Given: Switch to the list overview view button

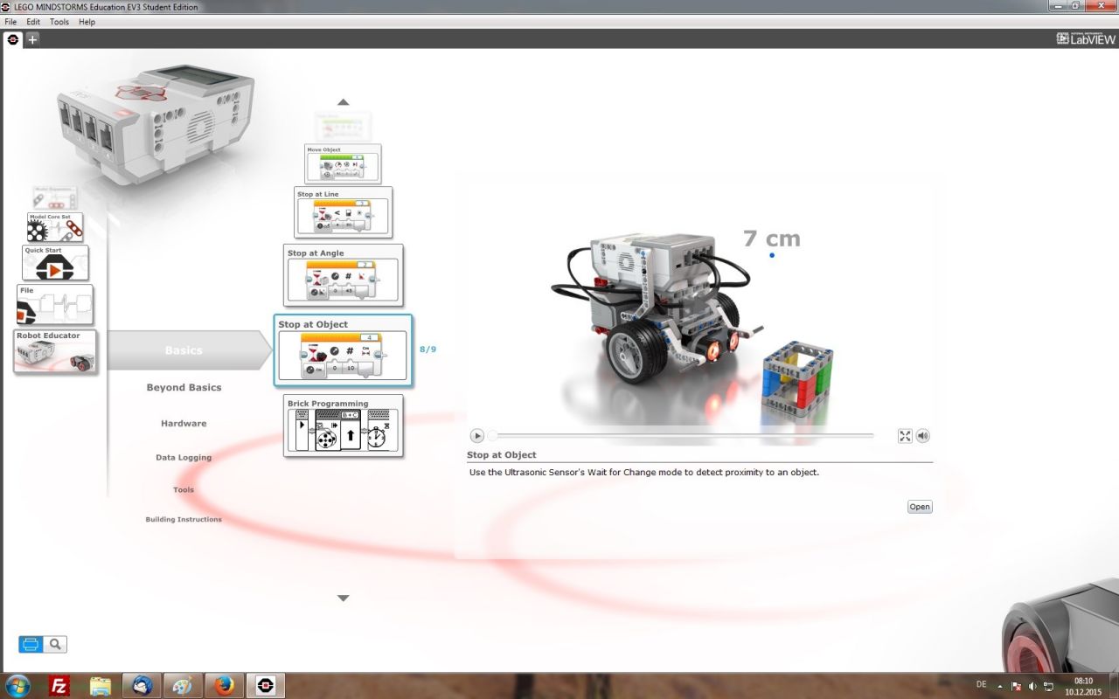Looking at the screenshot, I should coord(31,645).
